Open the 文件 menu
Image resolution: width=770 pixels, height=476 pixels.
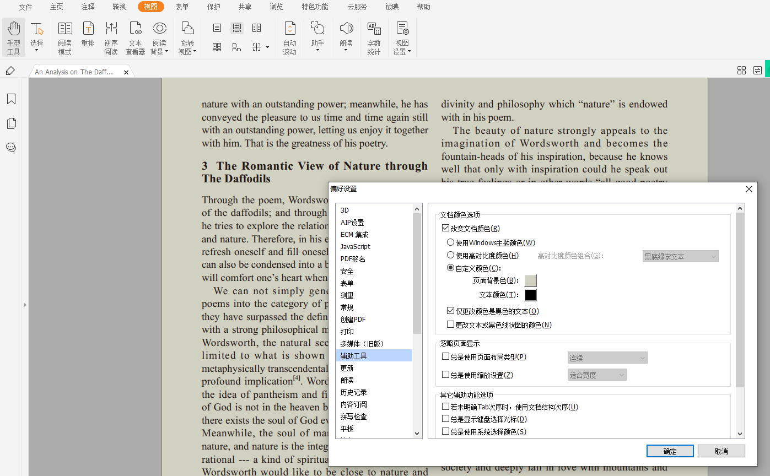25,7
